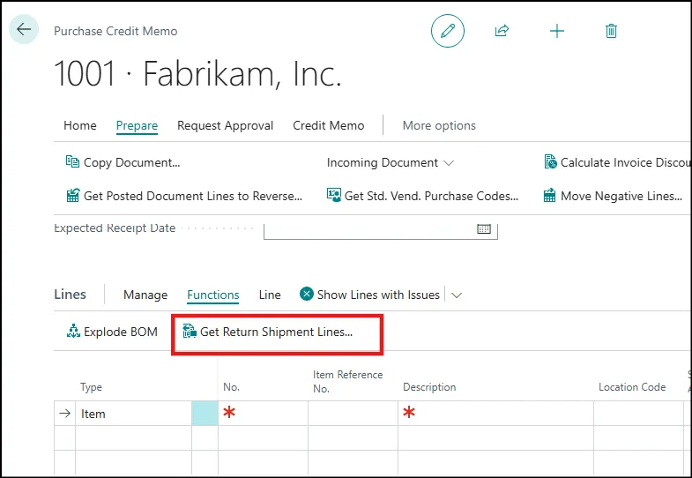Image resolution: width=692 pixels, height=478 pixels.
Task: Click the Lines section heading
Action: pos(71,295)
